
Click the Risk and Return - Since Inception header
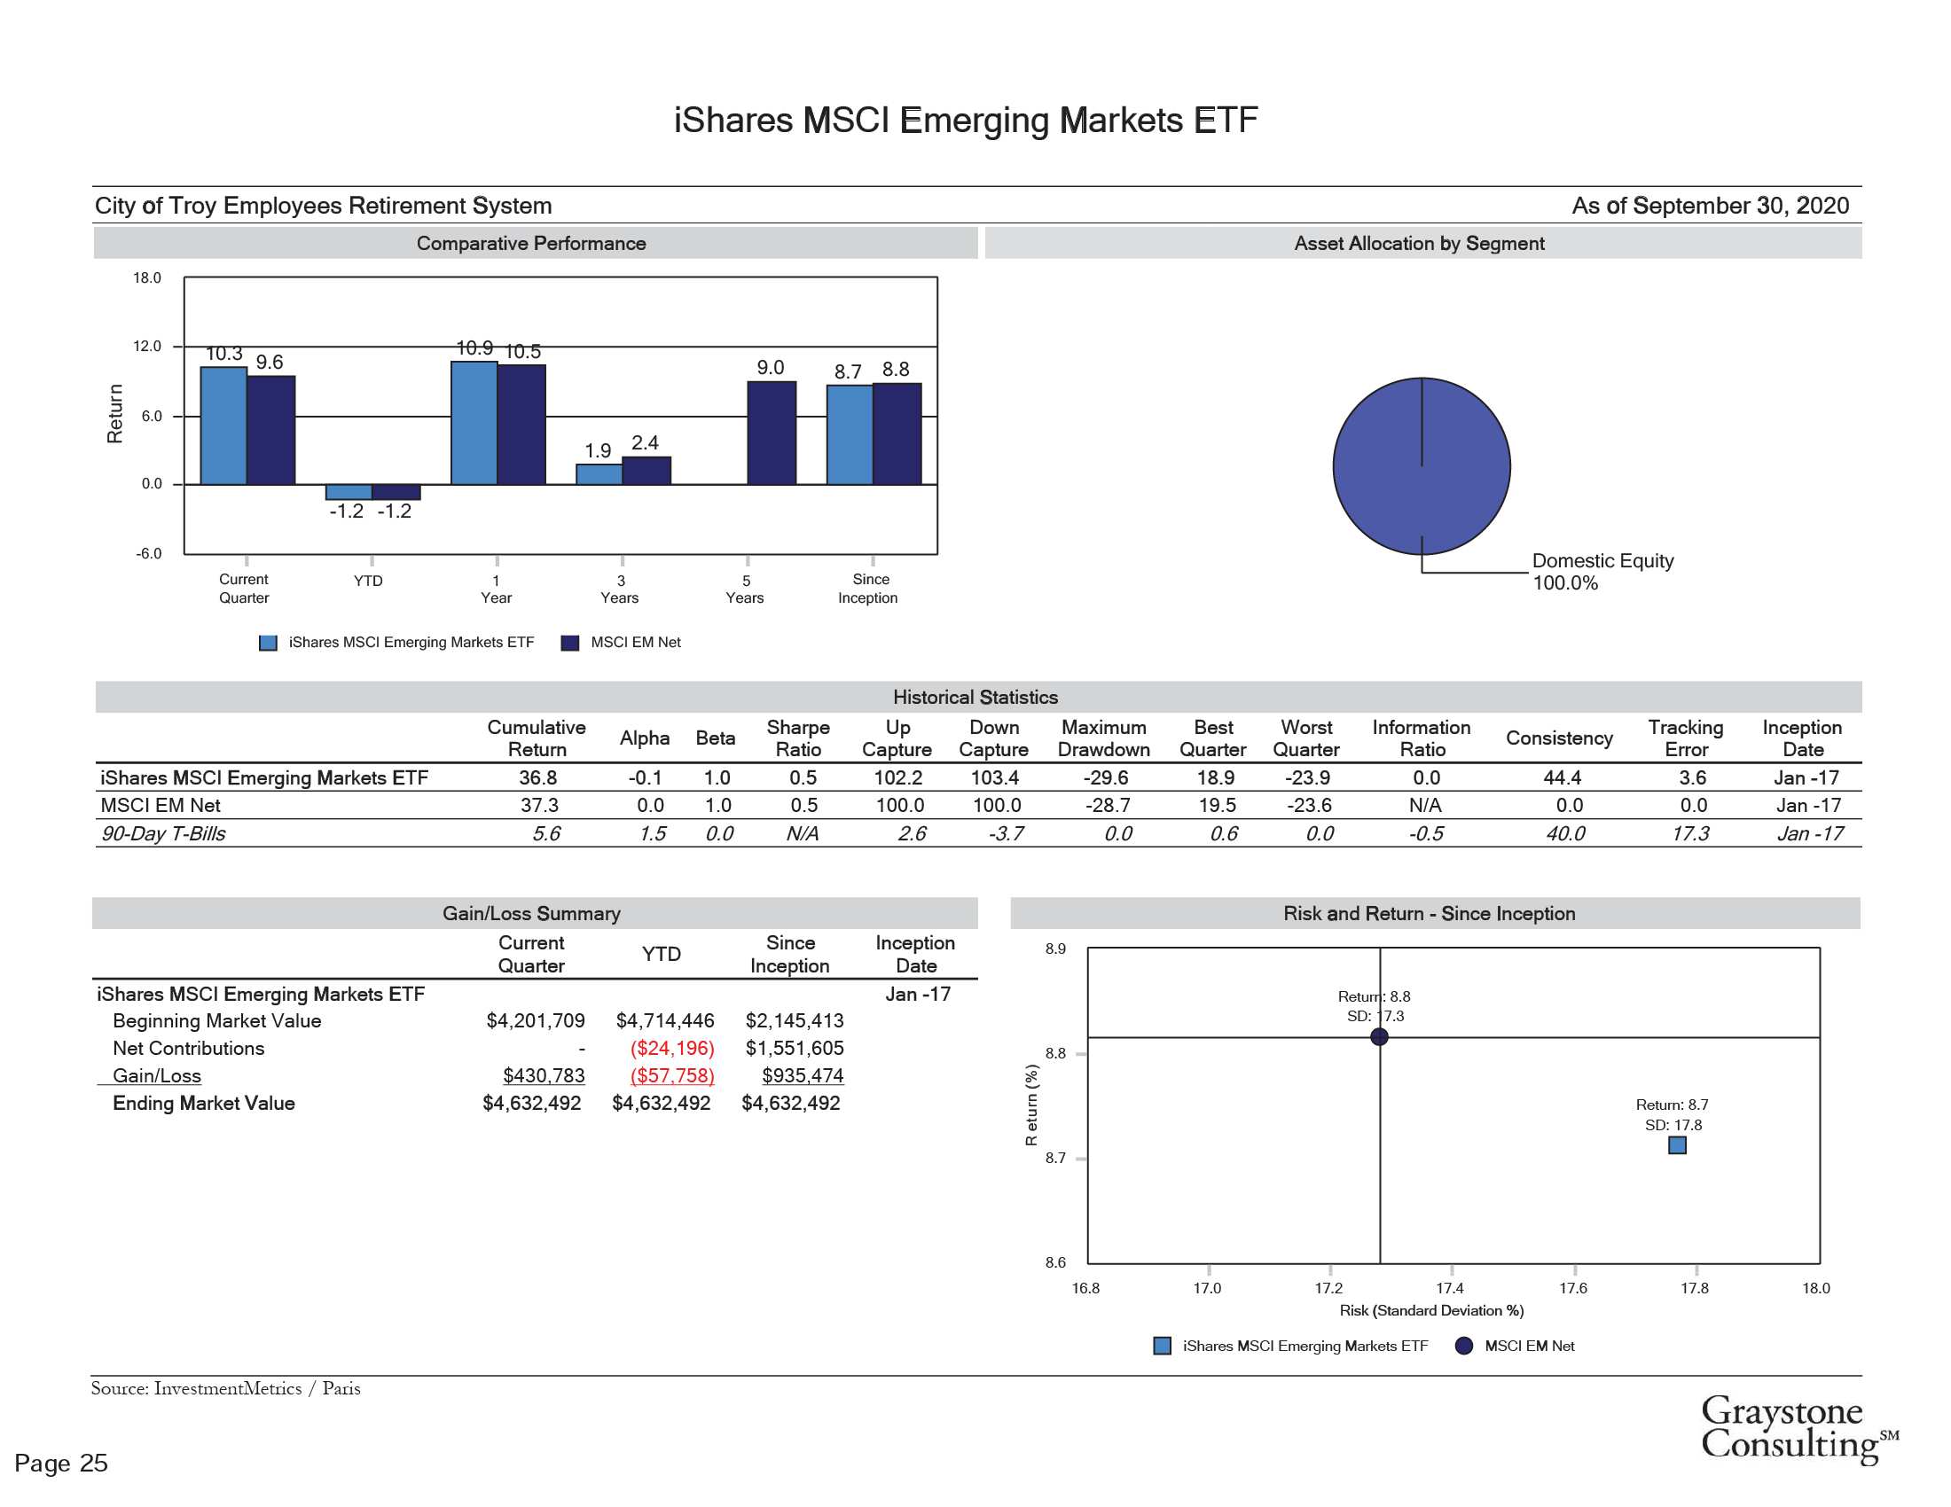point(1435,913)
